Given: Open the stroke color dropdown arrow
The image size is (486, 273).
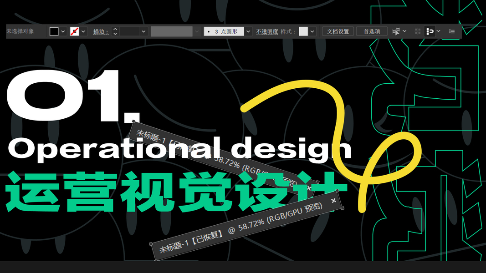Looking at the screenshot, I should (x=83, y=31).
